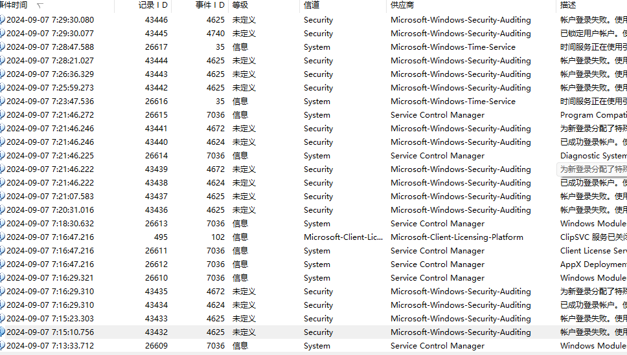
Task: Select the icon left of 7:23:47.536 entry
Action: pos(3,102)
